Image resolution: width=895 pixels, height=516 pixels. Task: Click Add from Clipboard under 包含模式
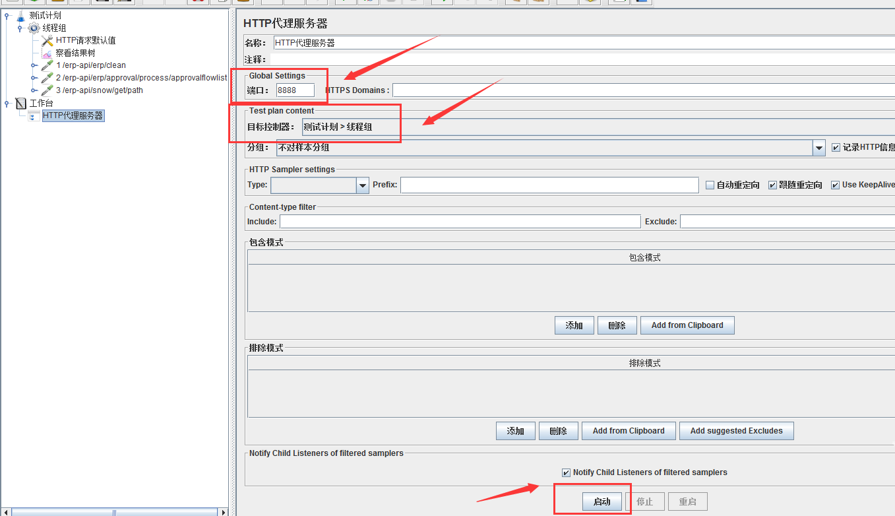point(687,325)
